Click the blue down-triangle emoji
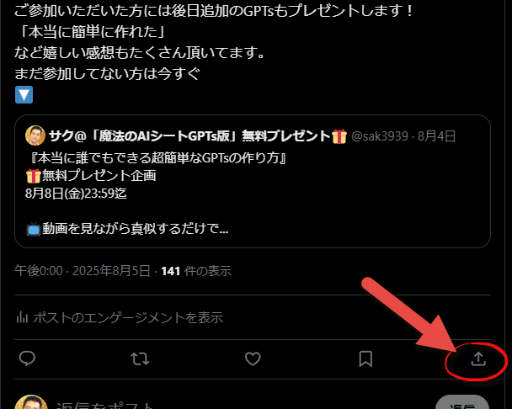Image resolution: width=512 pixels, height=409 pixels. coord(24,94)
